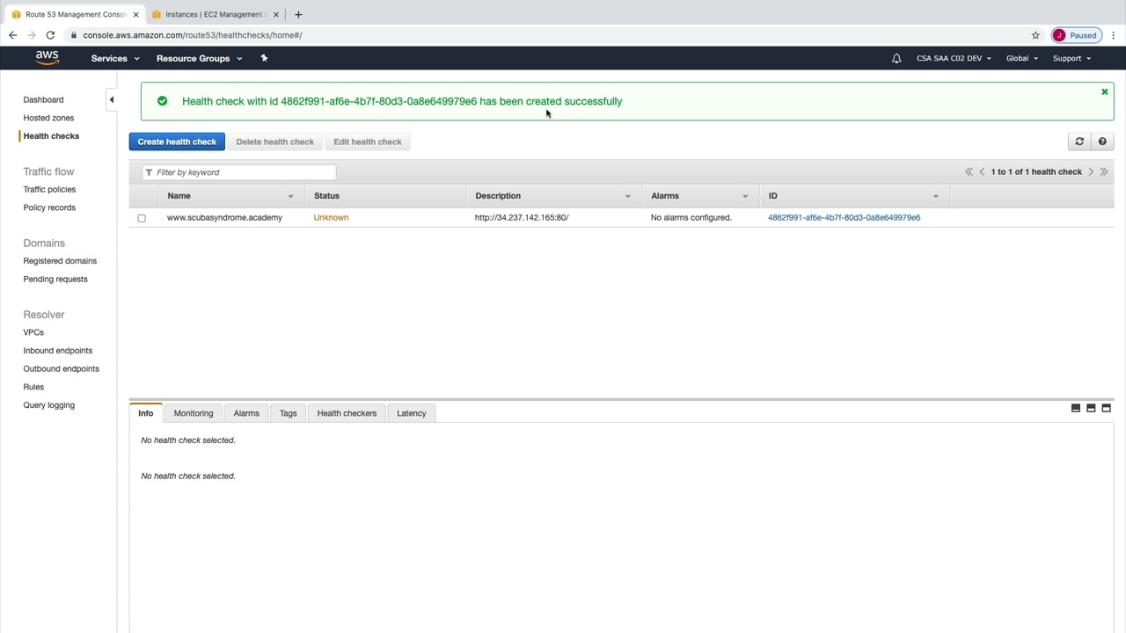Open the notifications bell
The image size is (1126, 633).
pos(896,58)
